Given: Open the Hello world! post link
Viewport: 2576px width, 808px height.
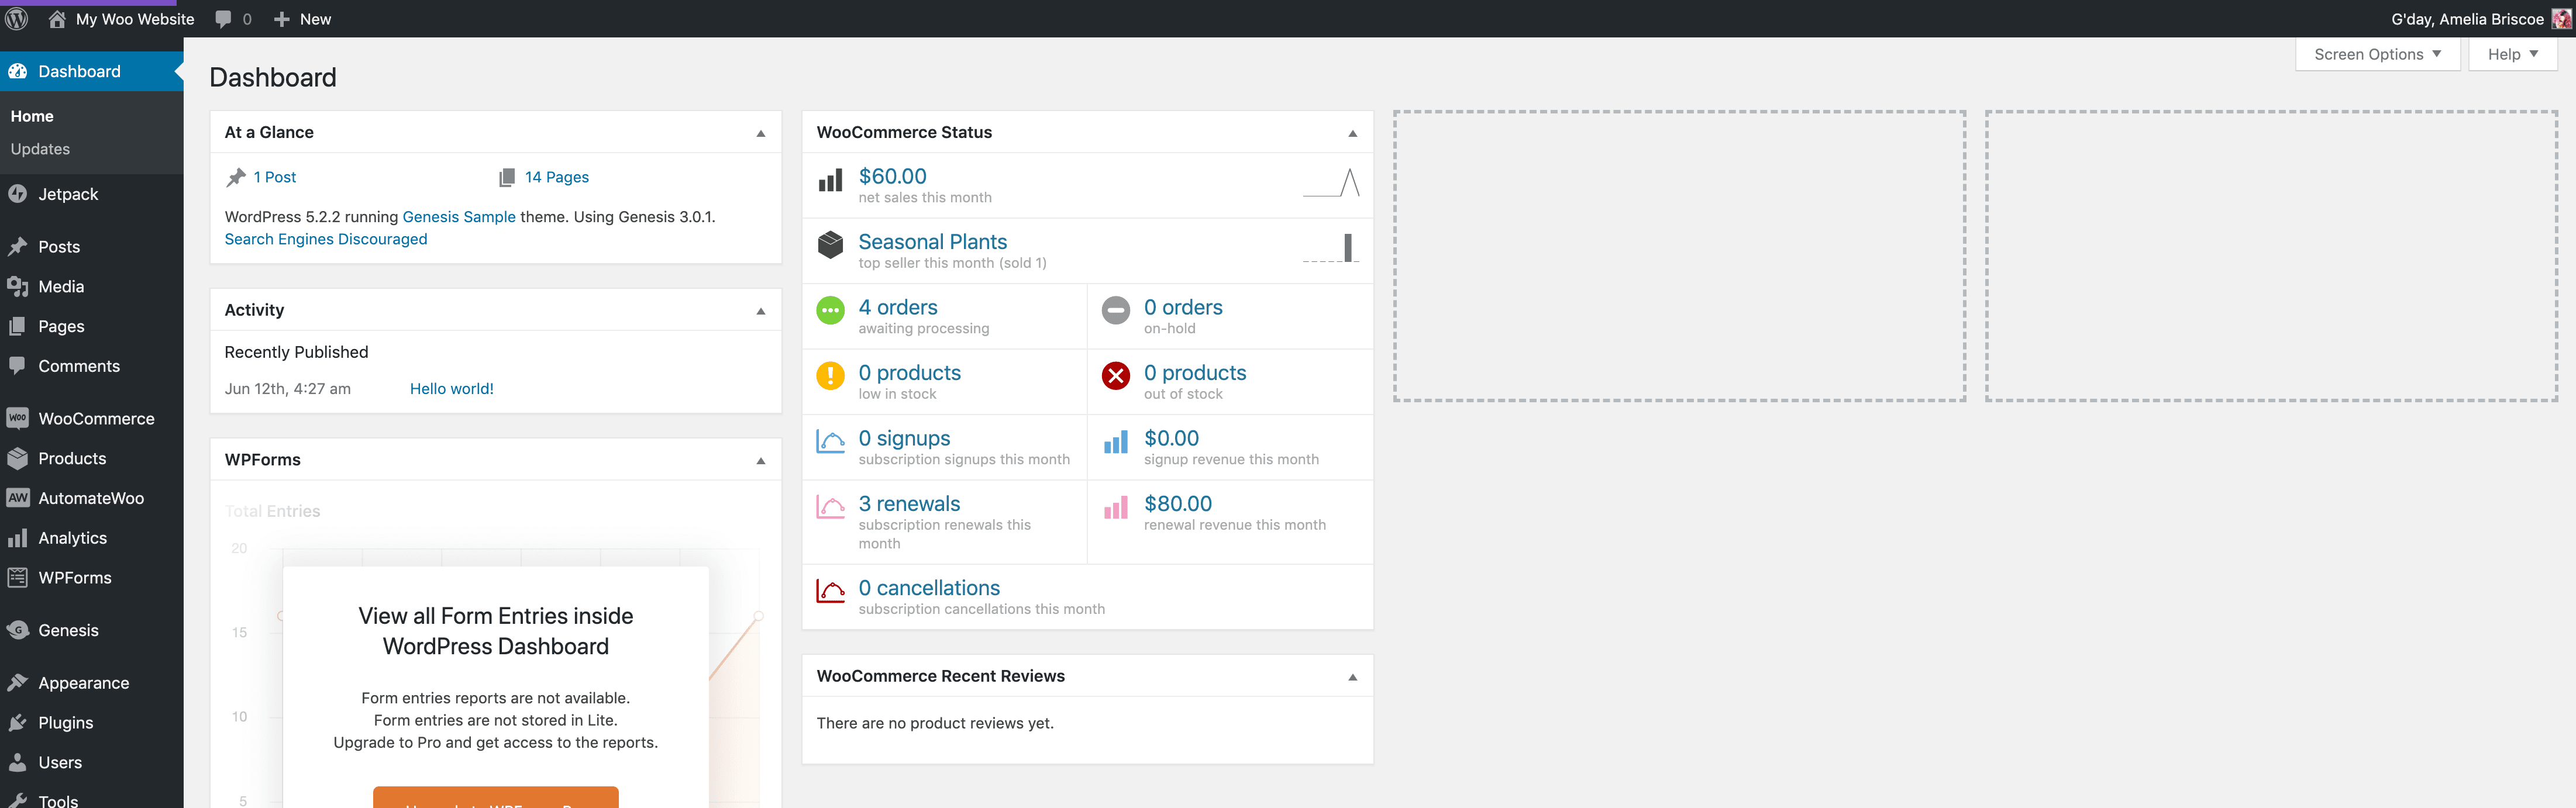Looking at the screenshot, I should click(451, 388).
